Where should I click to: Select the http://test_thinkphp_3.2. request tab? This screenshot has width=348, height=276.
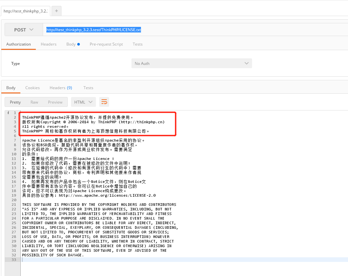26,11
